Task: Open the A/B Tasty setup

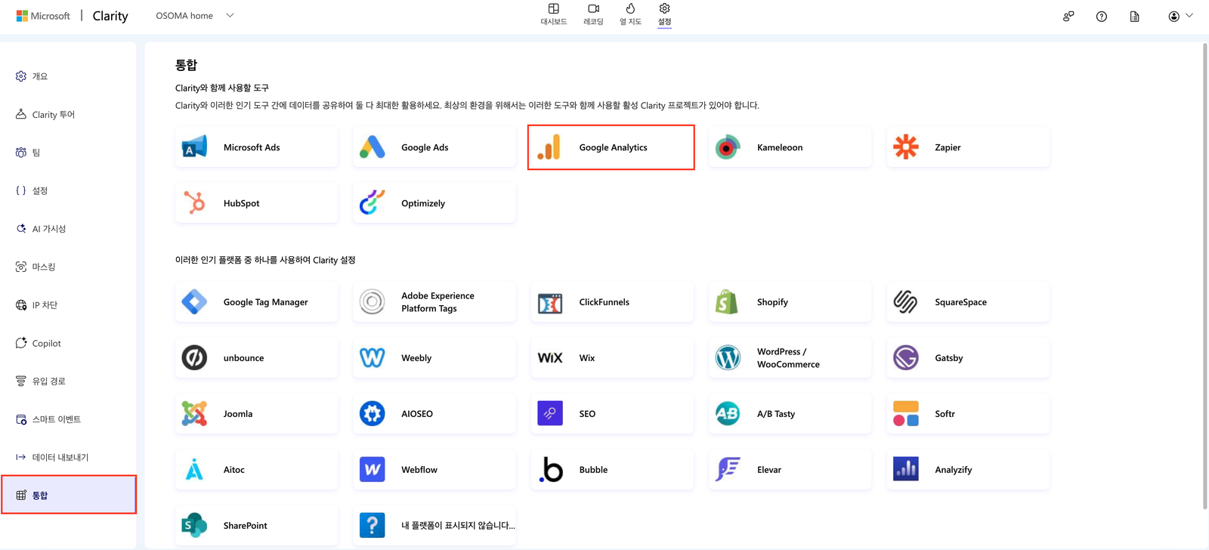Action: click(x=790, y=414)
